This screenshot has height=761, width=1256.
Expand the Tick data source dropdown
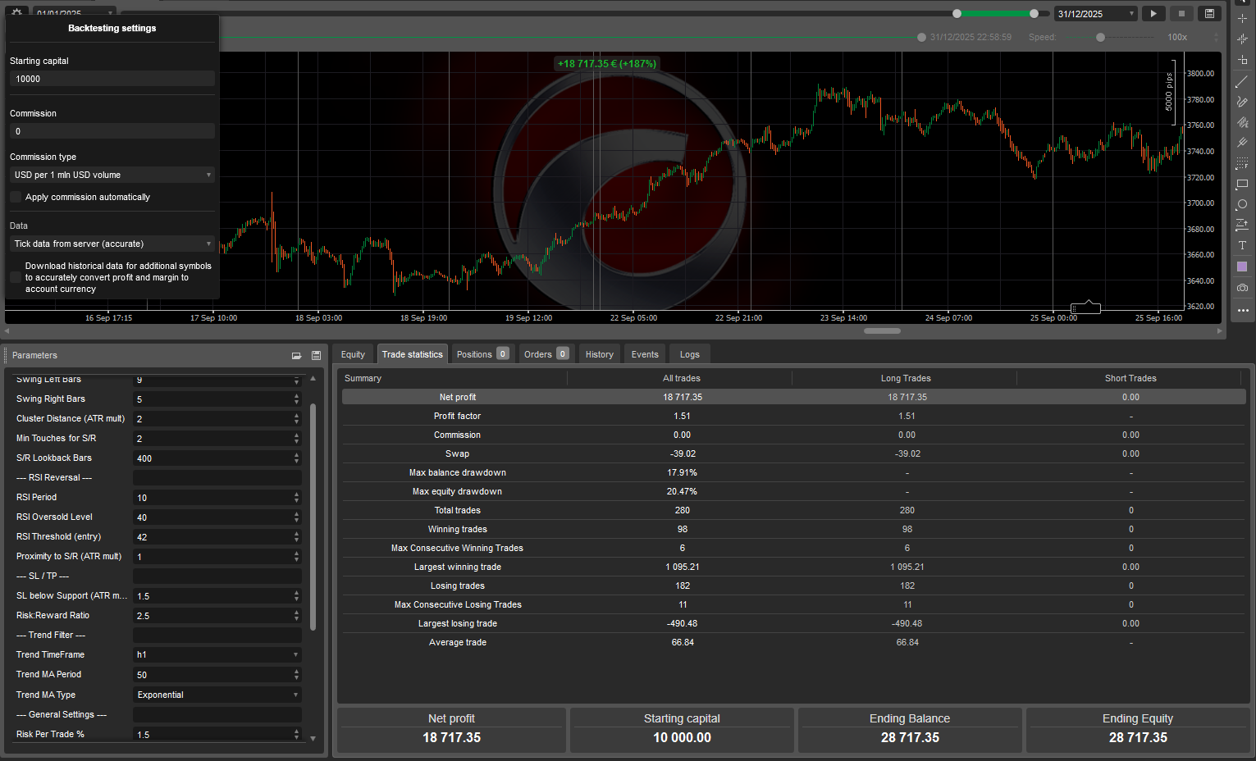click(x=112, y=244)
